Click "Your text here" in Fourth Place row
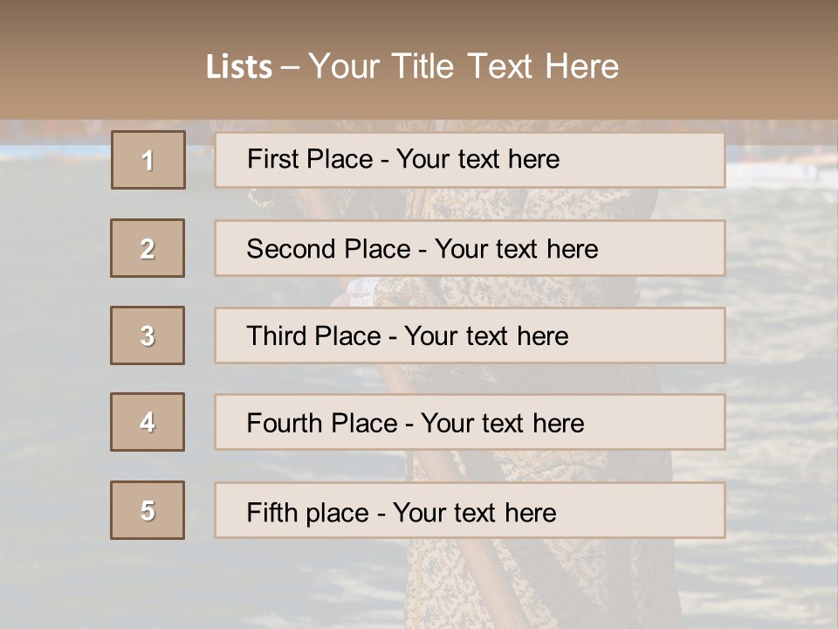This screenshot has height=629, width=838. tap(502, 424)
